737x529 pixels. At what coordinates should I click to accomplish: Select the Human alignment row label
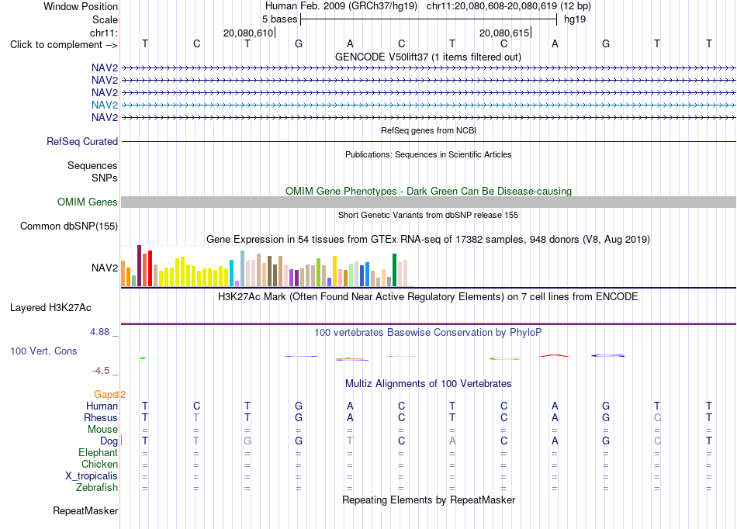point(102,406)
